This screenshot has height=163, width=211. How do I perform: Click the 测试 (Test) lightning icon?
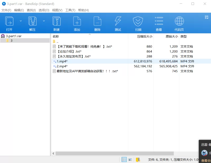point(118,21)
